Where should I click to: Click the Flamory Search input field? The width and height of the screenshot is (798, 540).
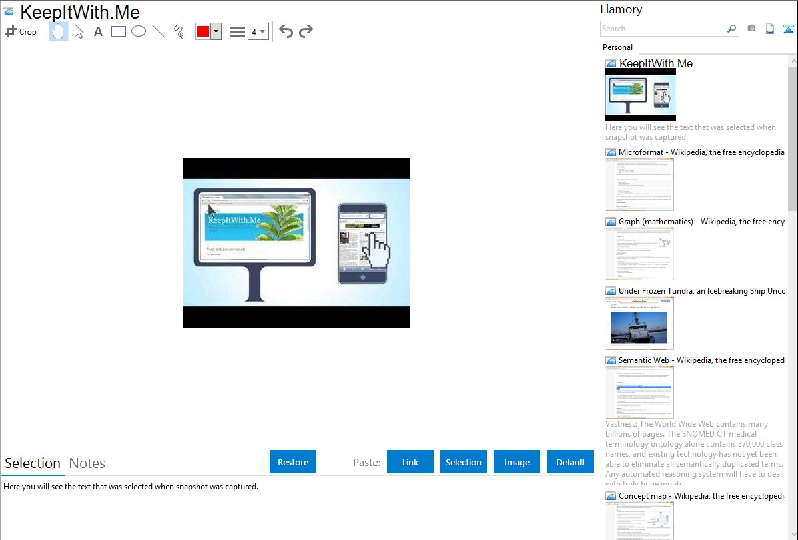[x=663, y=29]
